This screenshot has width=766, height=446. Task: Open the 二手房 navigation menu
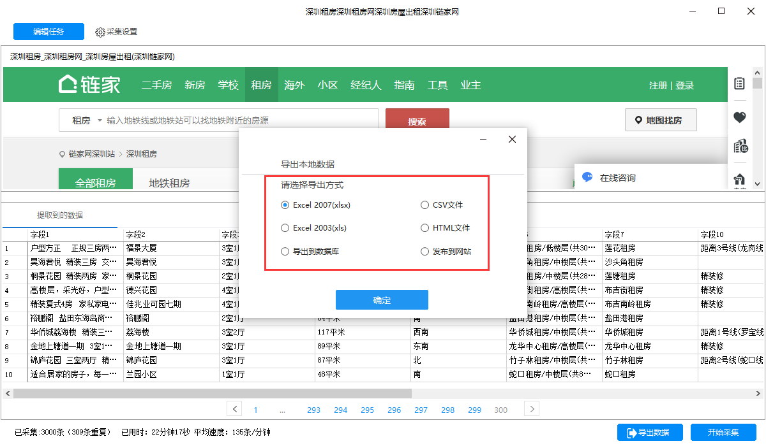[156, 85]
